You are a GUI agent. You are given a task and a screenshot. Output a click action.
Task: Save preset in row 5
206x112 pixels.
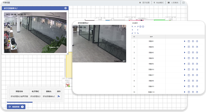[189, 64]
